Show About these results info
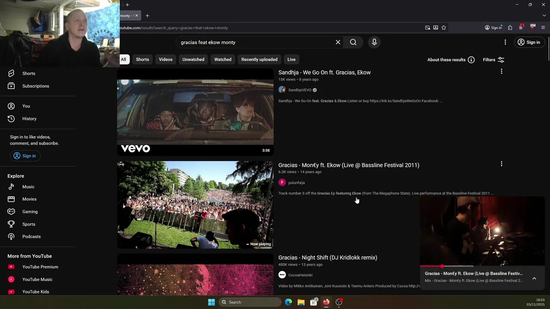The image size is (550, 309). pos(451,60)
